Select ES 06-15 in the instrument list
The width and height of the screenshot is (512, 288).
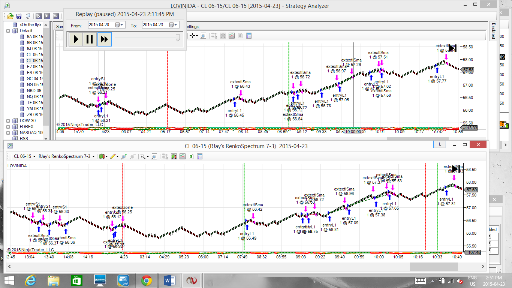coord(34,73)
